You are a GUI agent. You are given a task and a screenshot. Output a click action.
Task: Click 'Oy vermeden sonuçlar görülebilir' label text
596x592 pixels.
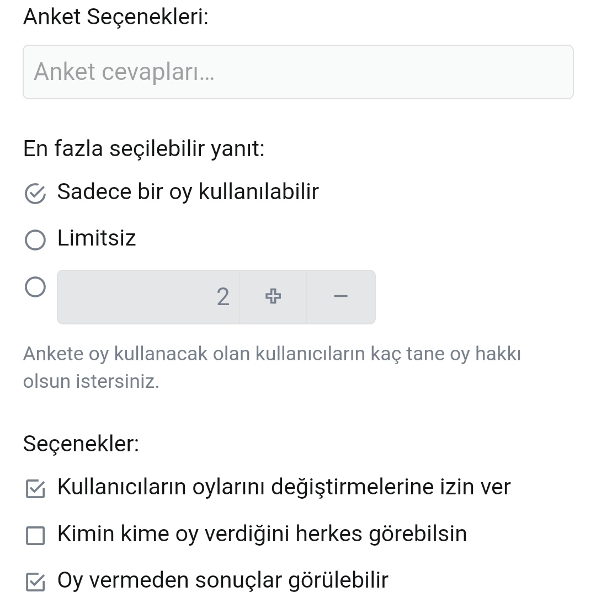tap(223, 580)
